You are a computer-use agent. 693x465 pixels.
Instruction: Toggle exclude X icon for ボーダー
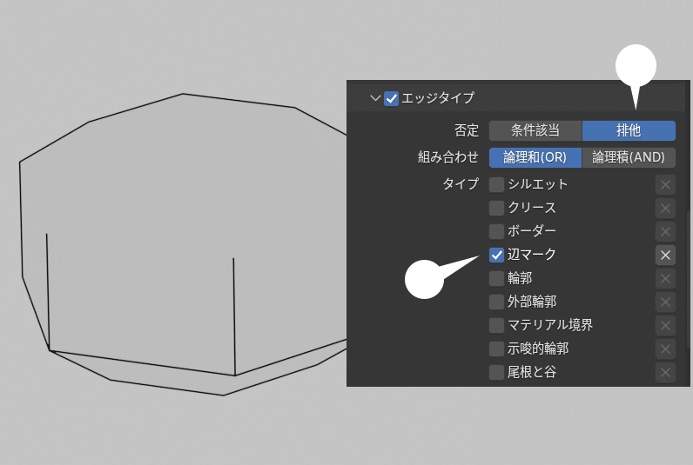666,231
